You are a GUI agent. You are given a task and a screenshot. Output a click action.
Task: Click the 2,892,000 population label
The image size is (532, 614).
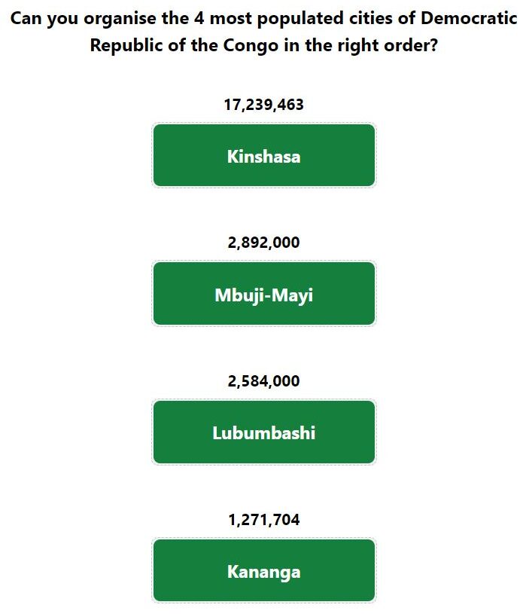tap(263, 243)
